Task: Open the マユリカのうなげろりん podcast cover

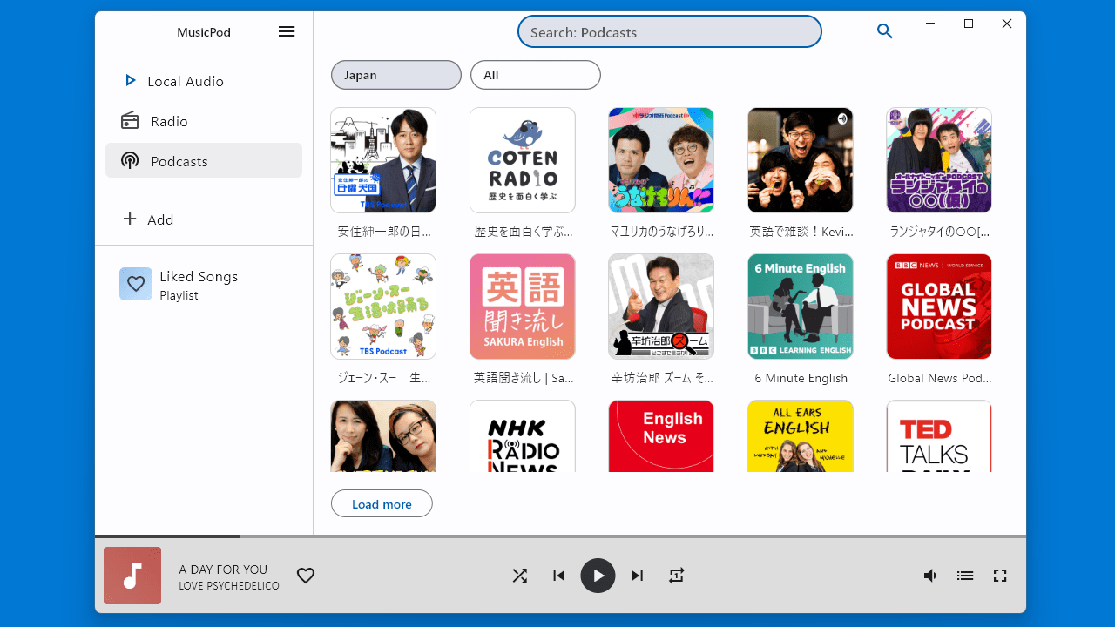Action: click(661, 160)
